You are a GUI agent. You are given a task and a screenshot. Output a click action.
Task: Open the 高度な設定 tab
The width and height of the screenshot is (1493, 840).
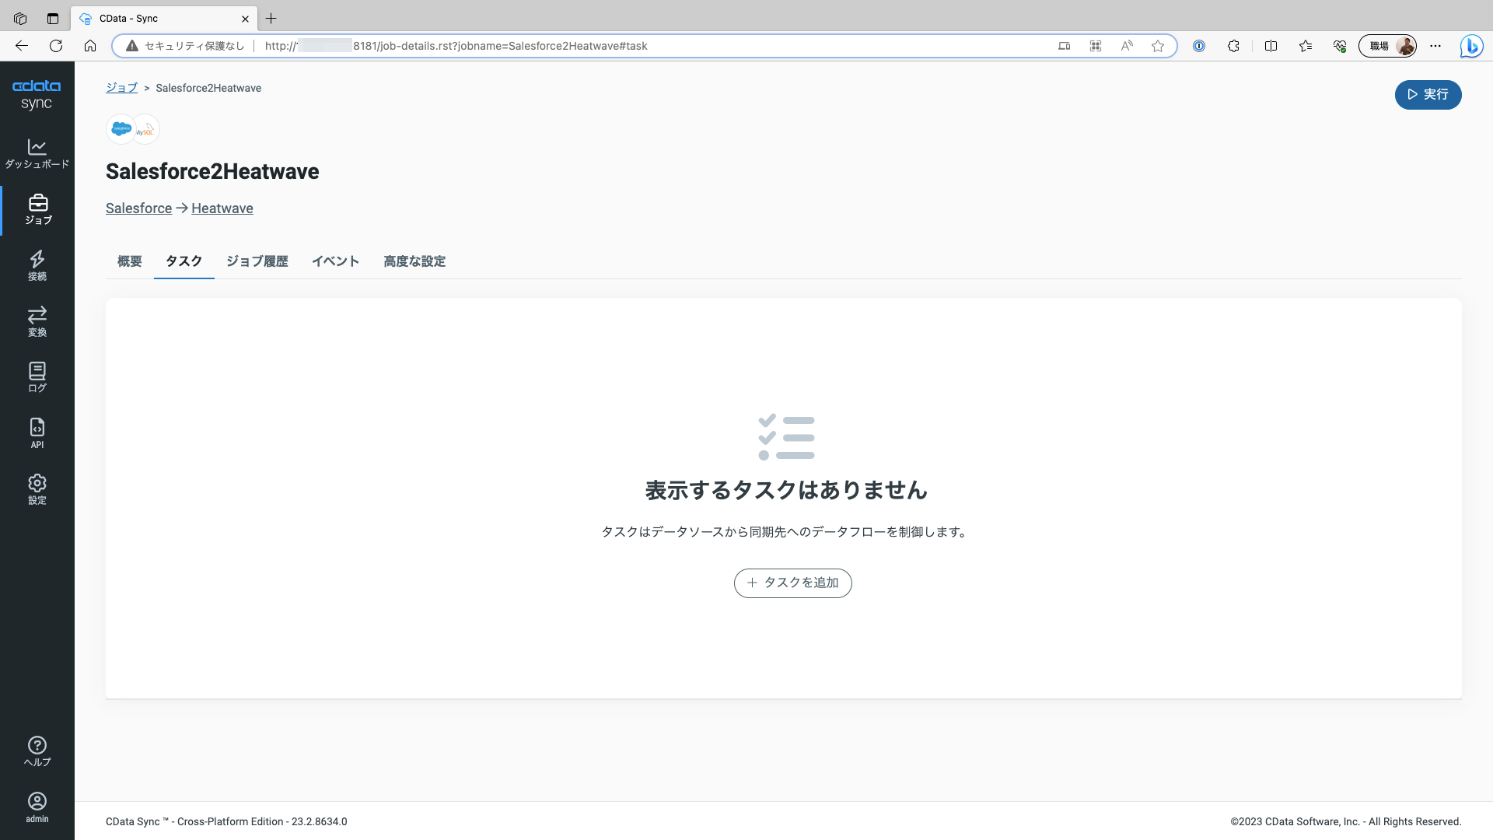click(x=414, y=261)
